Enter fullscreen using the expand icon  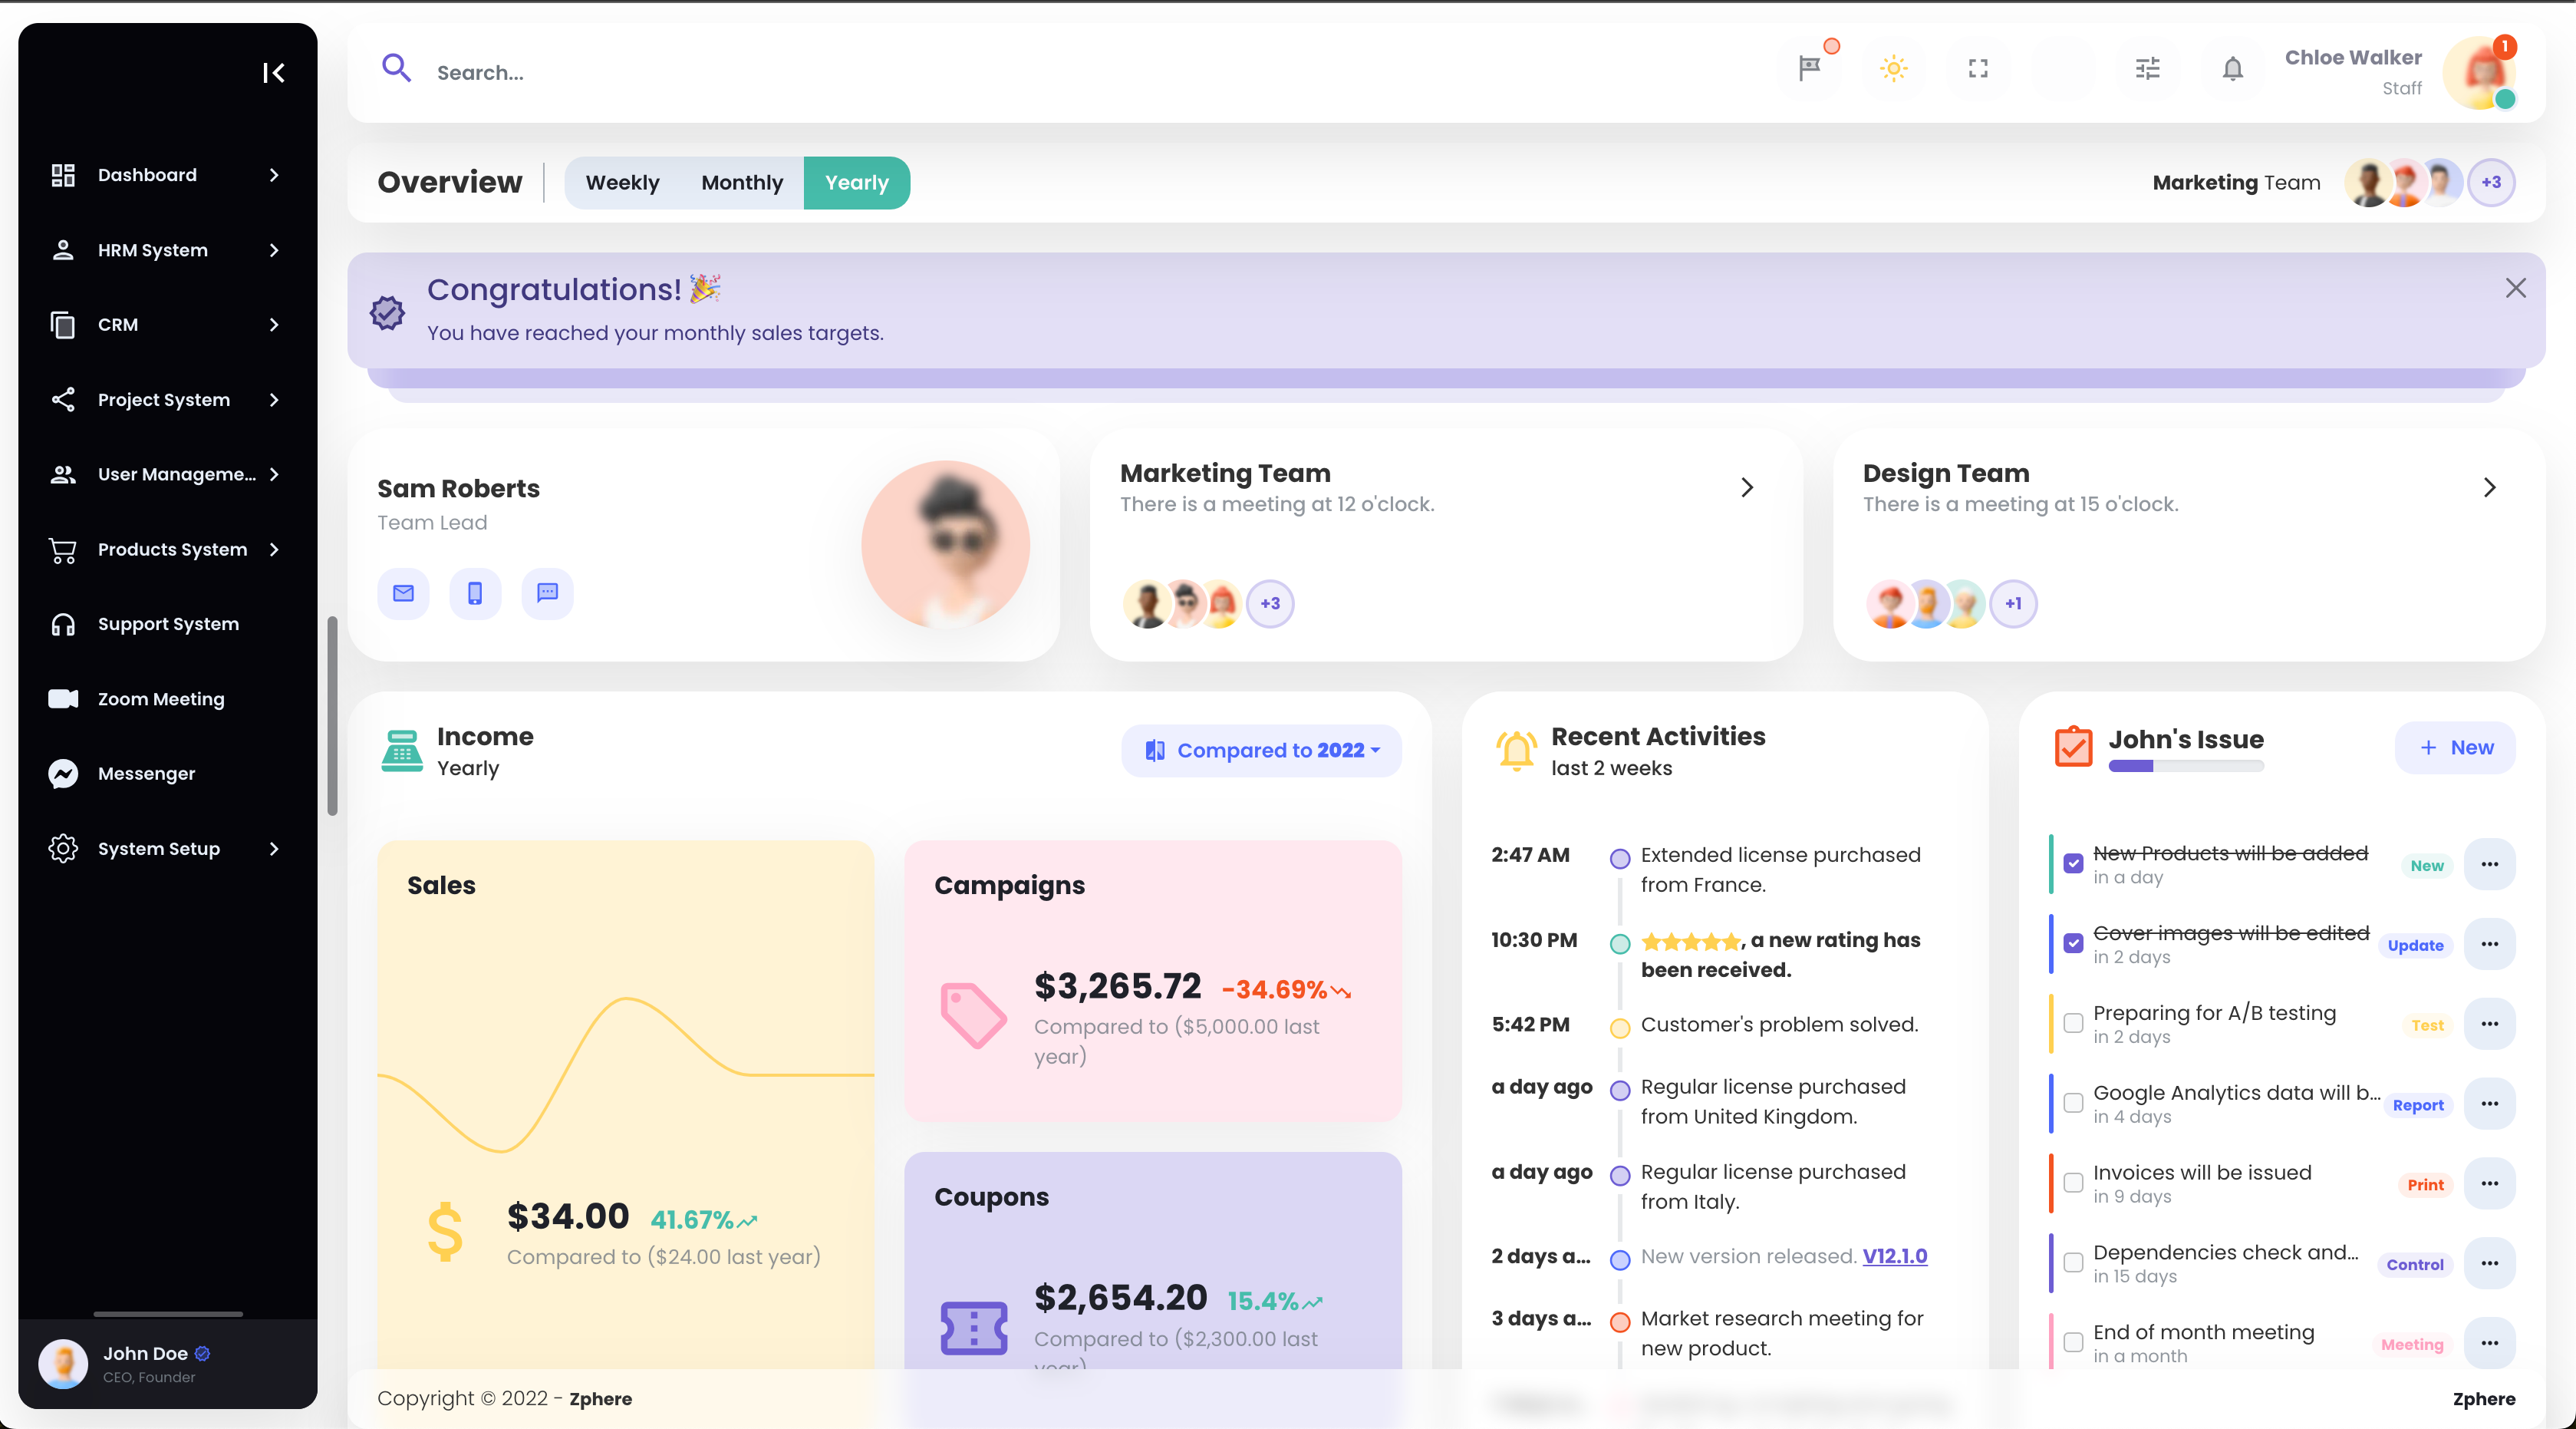point(1977,68)
